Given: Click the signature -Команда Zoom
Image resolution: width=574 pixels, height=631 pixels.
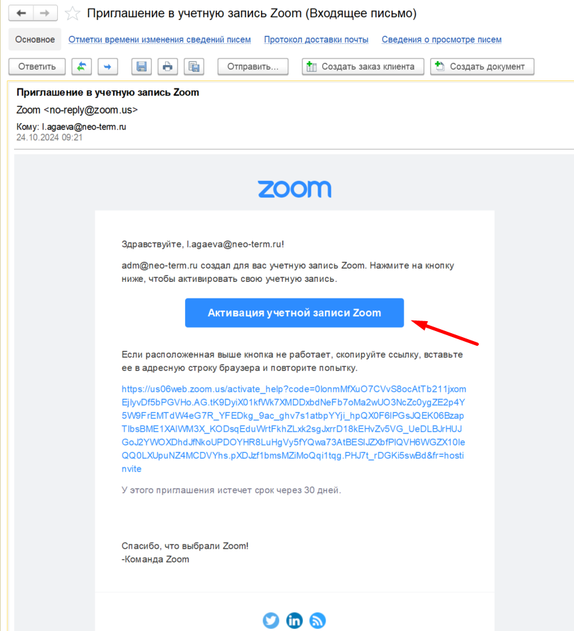Looking at the screenshot, I should [155, 559].
